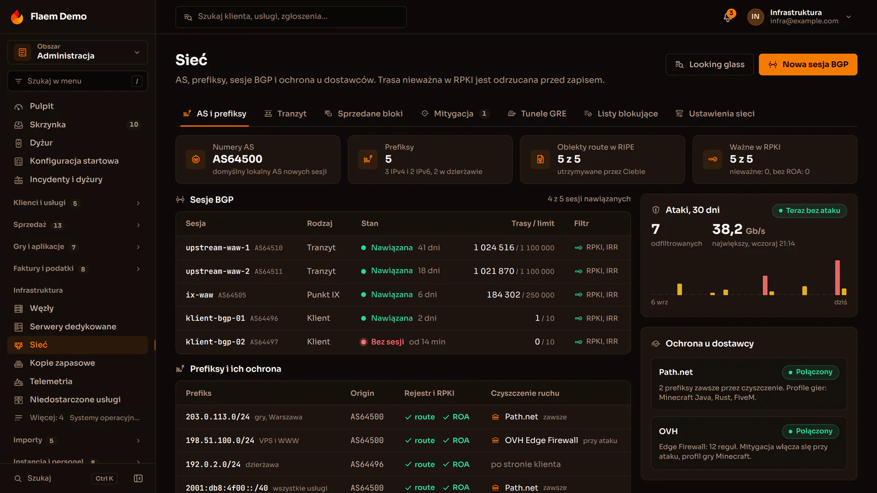Open Więcej: 4 Systemy operacyjne link
The image size is (877, 493).
click(77, 418)
